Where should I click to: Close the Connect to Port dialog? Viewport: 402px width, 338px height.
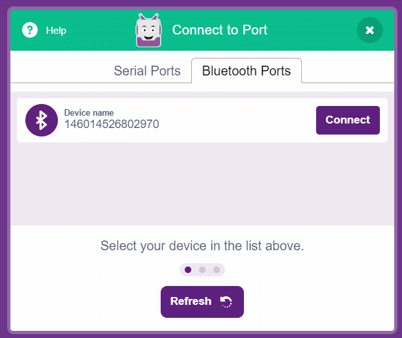369,30
